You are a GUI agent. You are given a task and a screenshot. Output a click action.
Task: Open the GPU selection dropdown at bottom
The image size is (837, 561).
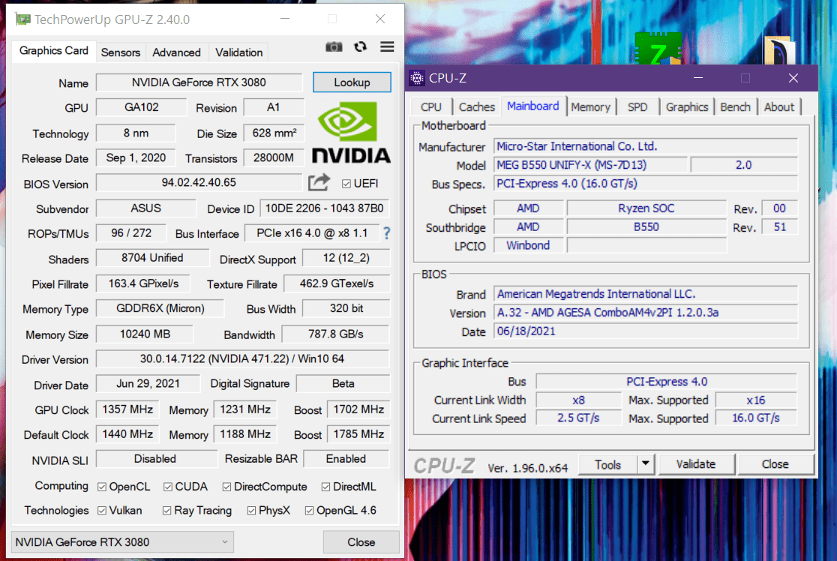[123, 541]
